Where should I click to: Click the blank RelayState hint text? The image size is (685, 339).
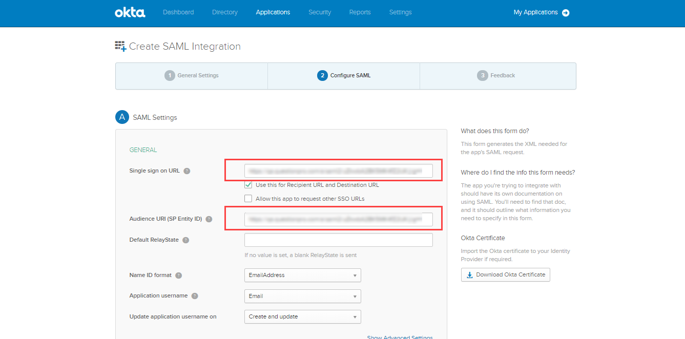coord(301,255)
